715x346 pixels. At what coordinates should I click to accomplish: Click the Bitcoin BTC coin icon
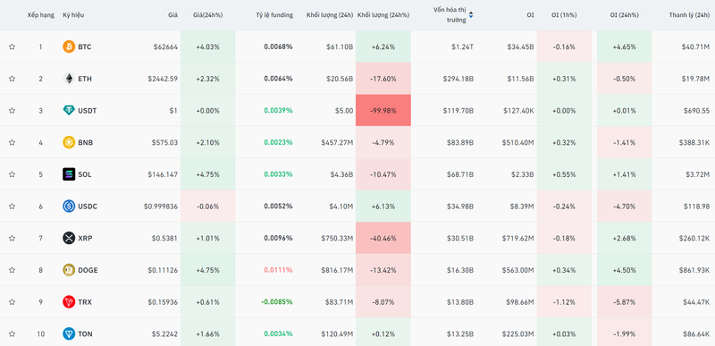point(69,46)
